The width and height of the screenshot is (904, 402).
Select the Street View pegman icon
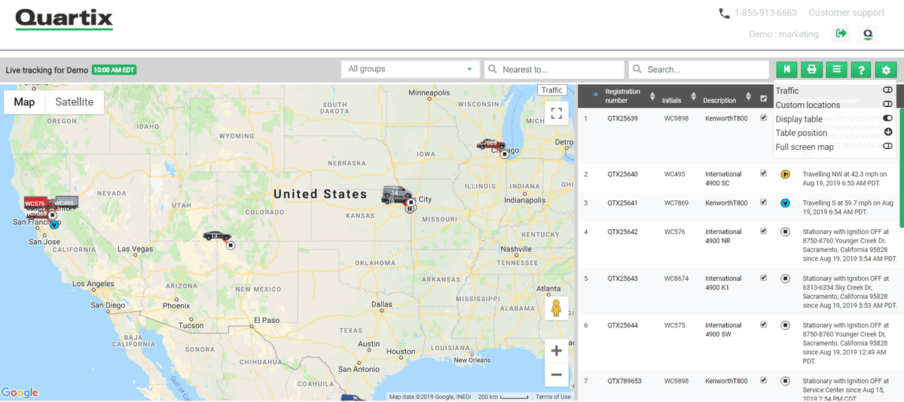(557, 308)
